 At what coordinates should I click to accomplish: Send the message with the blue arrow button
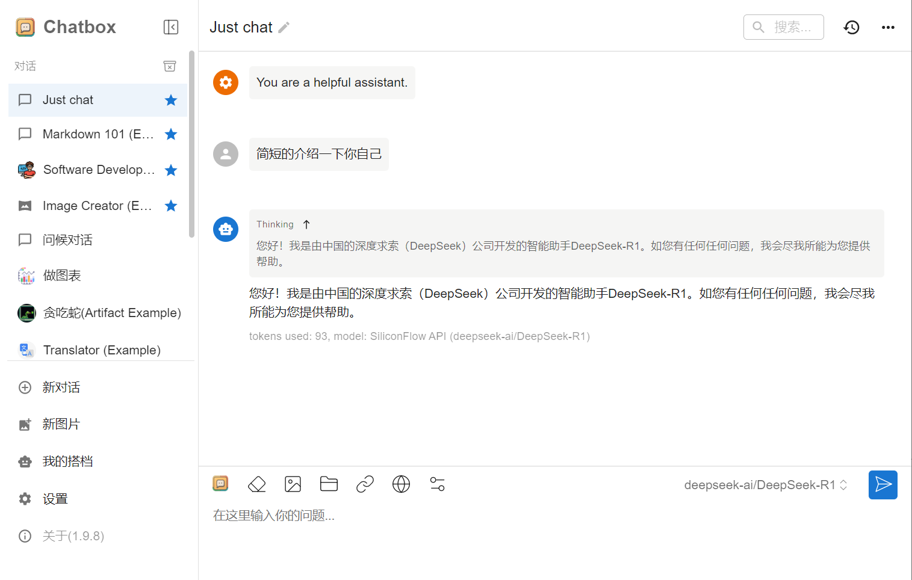[x=883, y=485]
